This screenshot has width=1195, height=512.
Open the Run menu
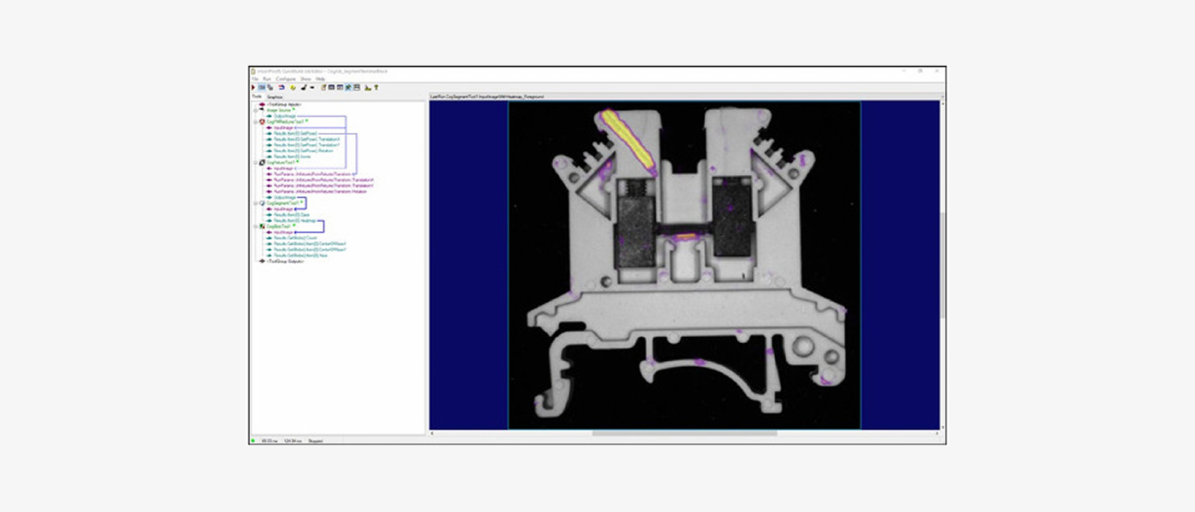pos(266,79)
